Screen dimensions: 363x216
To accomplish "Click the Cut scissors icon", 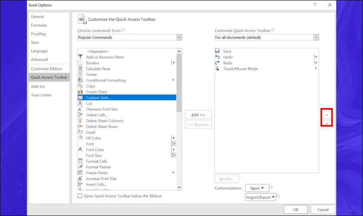I will click(x=80, y=103).
